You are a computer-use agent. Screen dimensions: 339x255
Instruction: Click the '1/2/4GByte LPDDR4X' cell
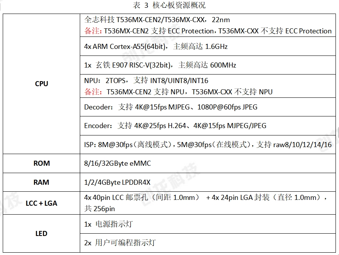pos(208,182)
